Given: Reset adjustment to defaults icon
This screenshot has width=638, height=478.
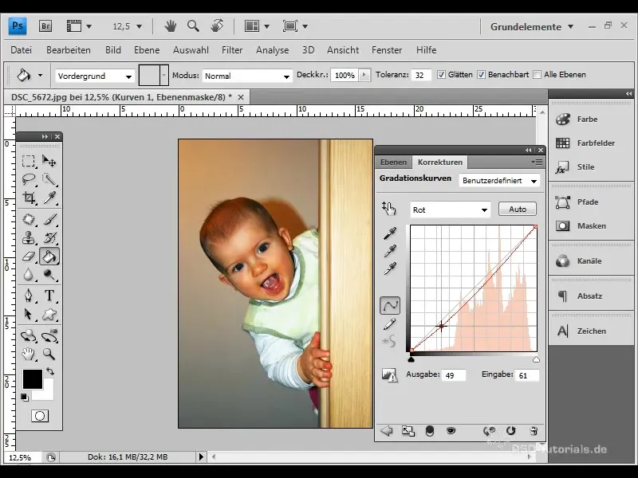Looking at the screenshot, I should 510,430.
